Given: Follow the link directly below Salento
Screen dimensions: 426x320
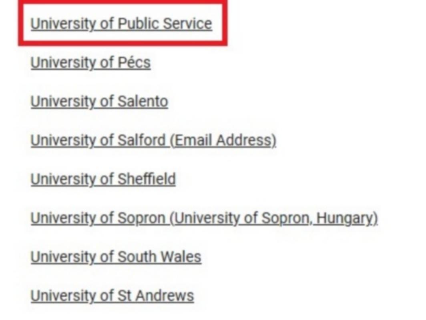Looking at the screenshot, I should tap(153, 140).
